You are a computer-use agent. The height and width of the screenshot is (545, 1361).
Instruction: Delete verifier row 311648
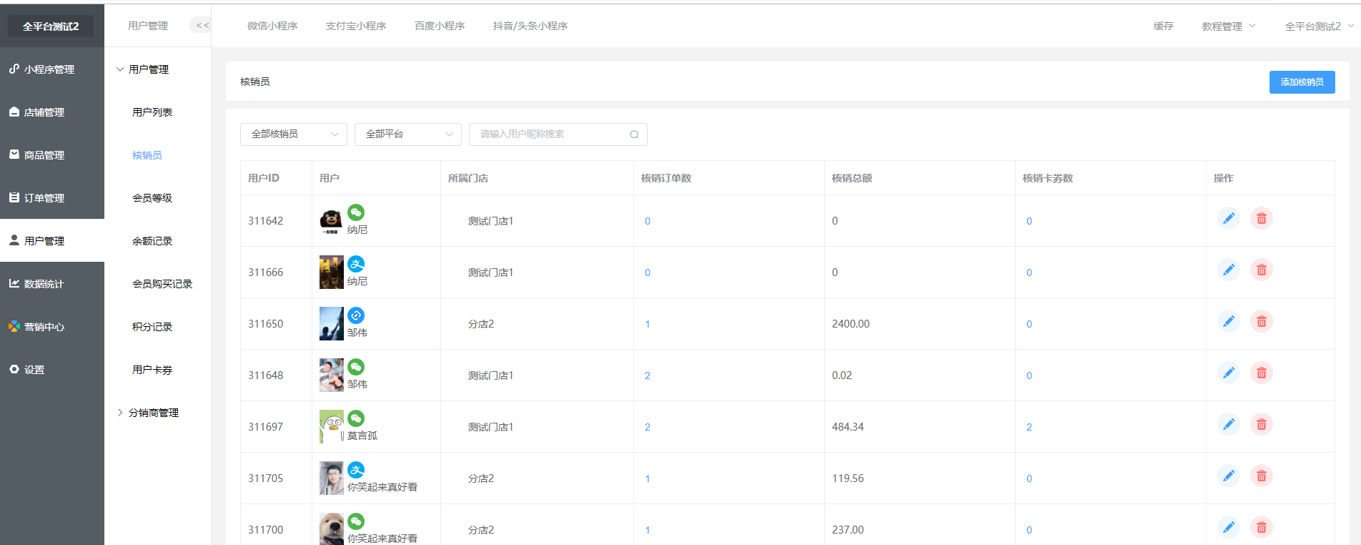coord(1261,373)
